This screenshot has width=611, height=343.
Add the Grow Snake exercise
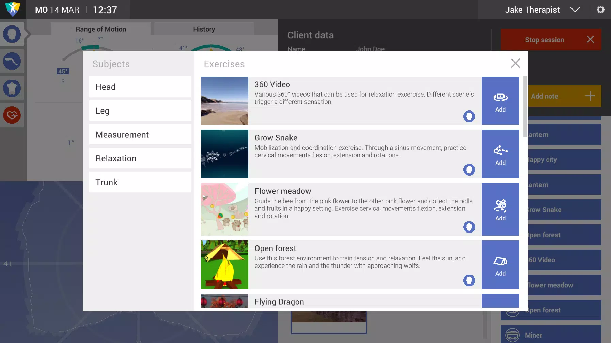click(500, 154)
